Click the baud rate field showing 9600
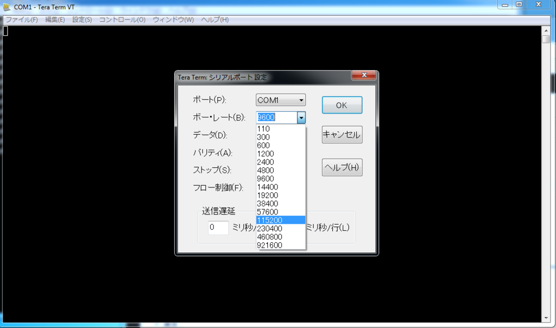The height and width of the screenshot is (328, 556). pyautogui.click(x=276, y=117)
